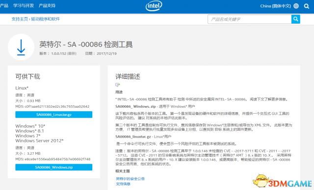This screenshot has height=190, width=314.
Task: Download SA00086_Windows.zip file
Action: click(54, 167)
